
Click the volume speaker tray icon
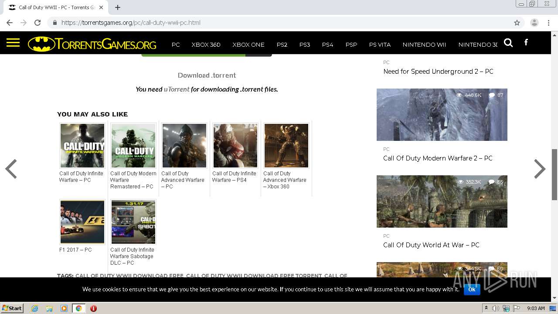(496, 308)
